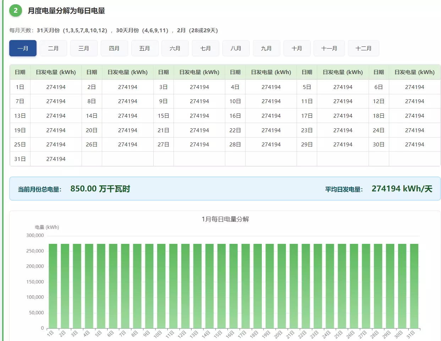Open the 十二月 month tab
The width and height of the screenshot is (441, 341).
[363, 48]
